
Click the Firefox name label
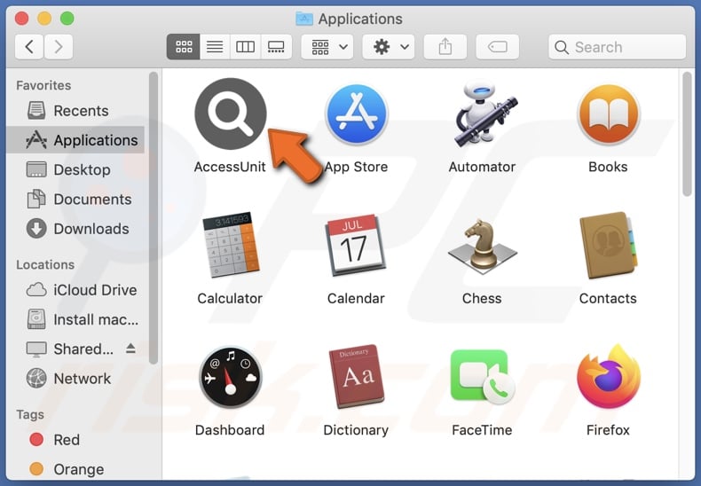click(608, 430)
